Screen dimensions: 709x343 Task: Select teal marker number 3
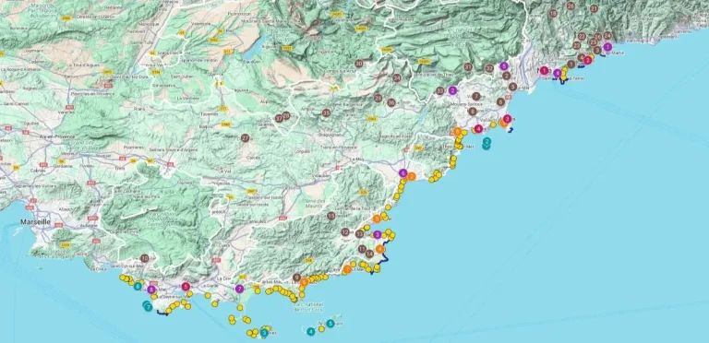pyautogui.click(x=264, y=333)
